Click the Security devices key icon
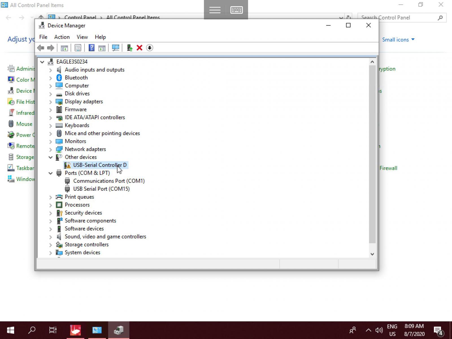The image size is (452, 339). [x=59, y=213]
